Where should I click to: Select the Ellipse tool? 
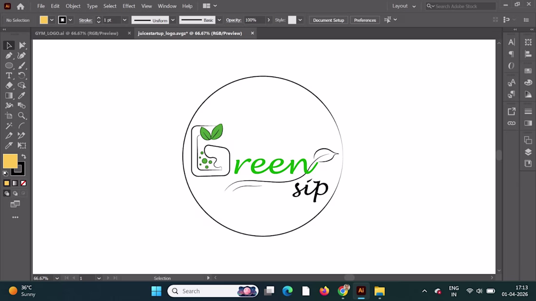(9, 66)
